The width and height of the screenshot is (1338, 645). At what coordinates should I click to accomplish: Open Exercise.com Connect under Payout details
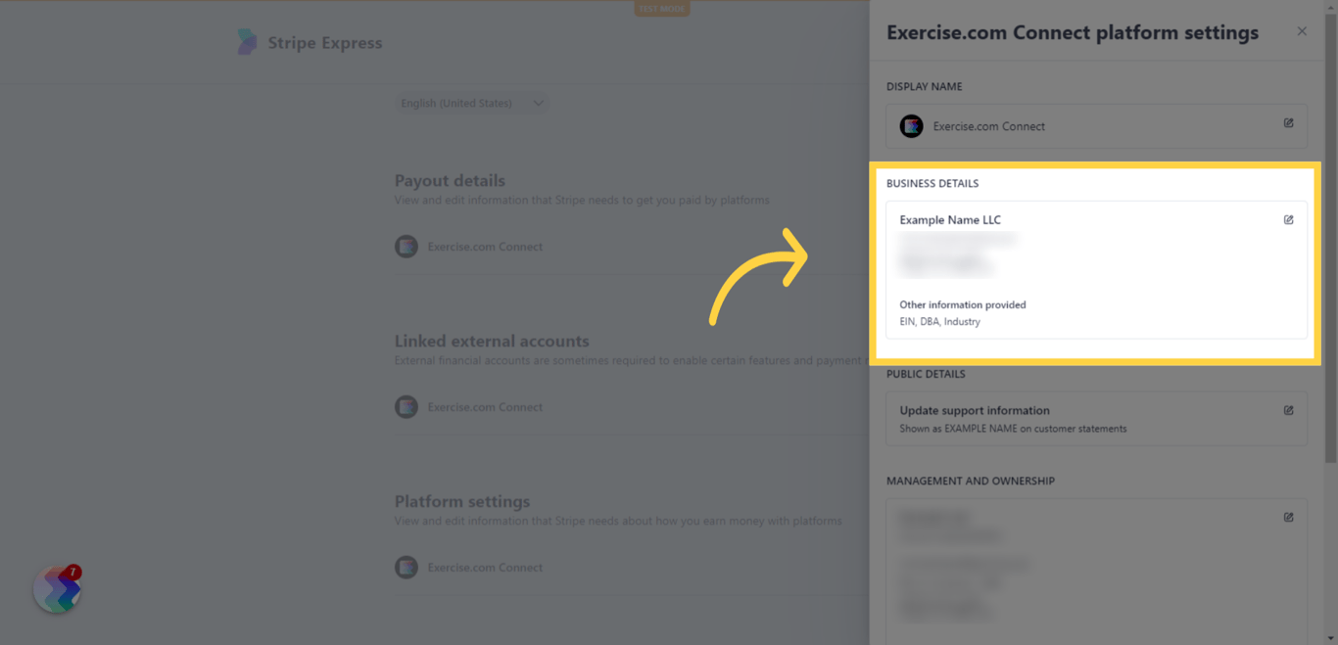(x=485, y=246)
